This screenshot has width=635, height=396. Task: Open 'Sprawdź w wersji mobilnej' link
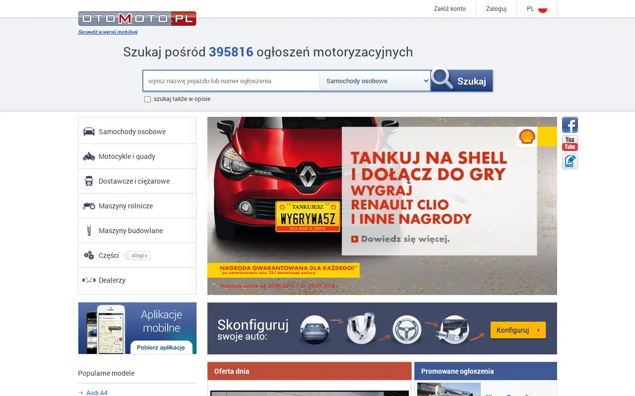tap(108, 32)
